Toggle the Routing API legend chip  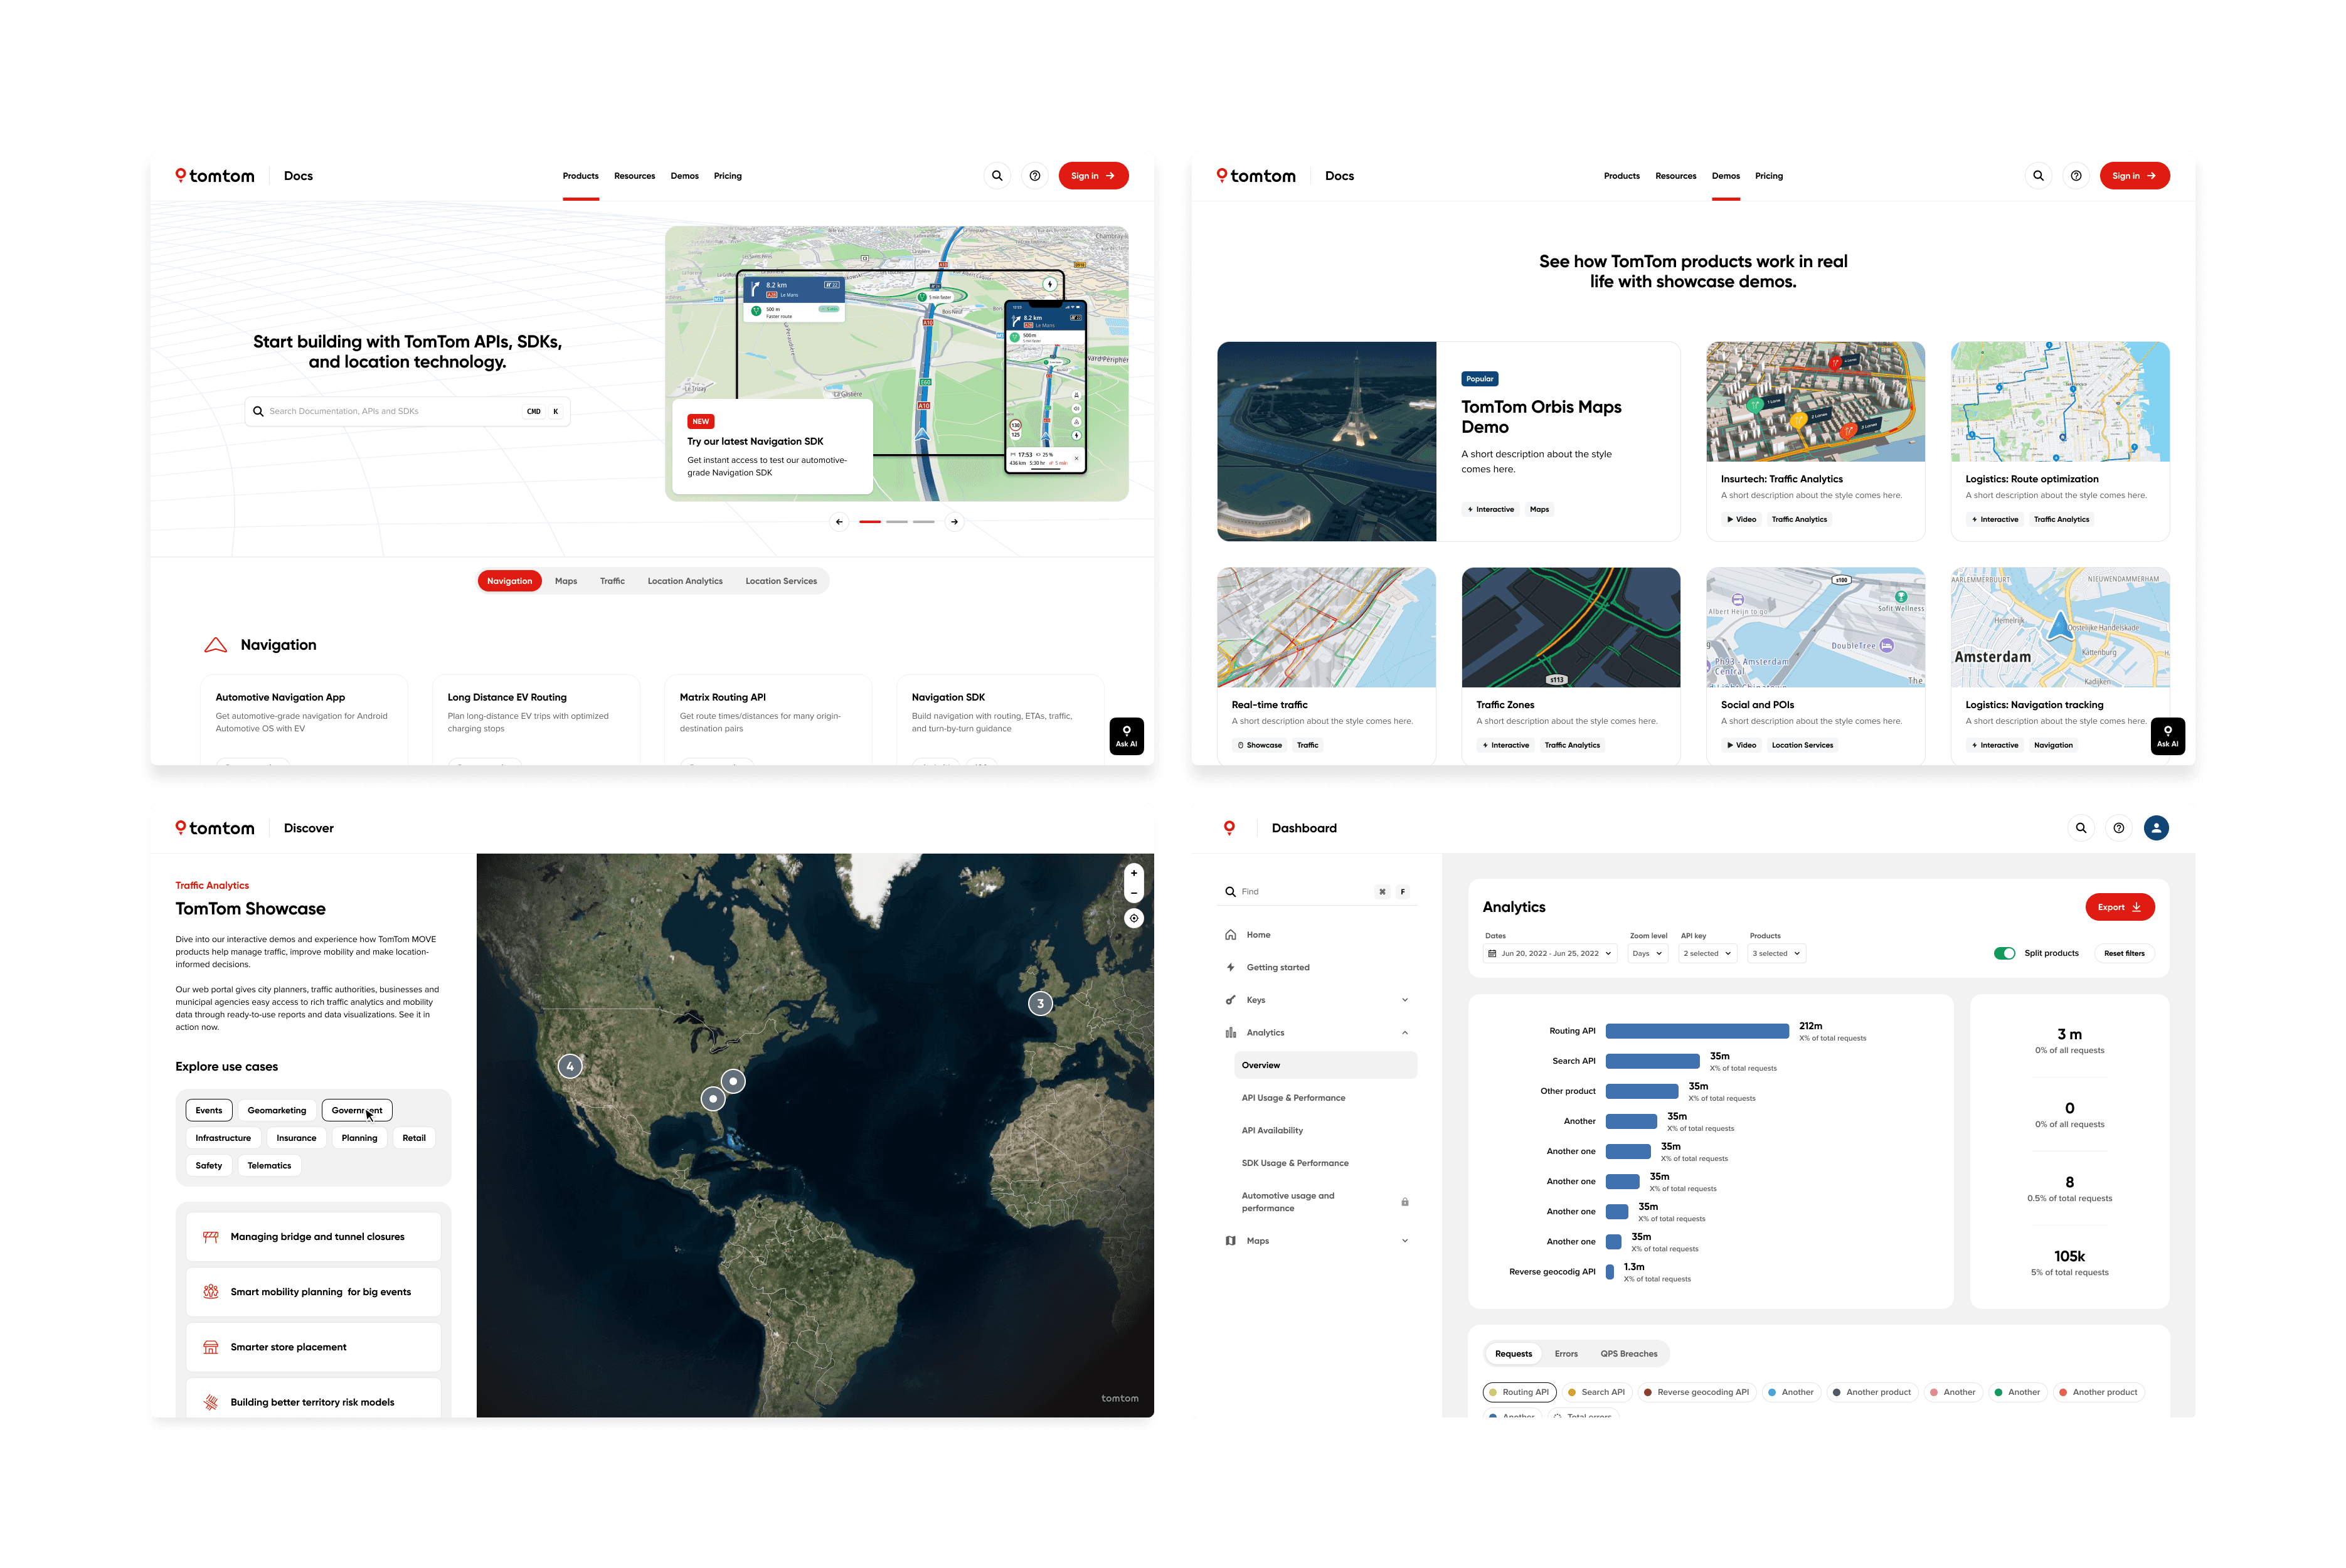(1519, 1392)
